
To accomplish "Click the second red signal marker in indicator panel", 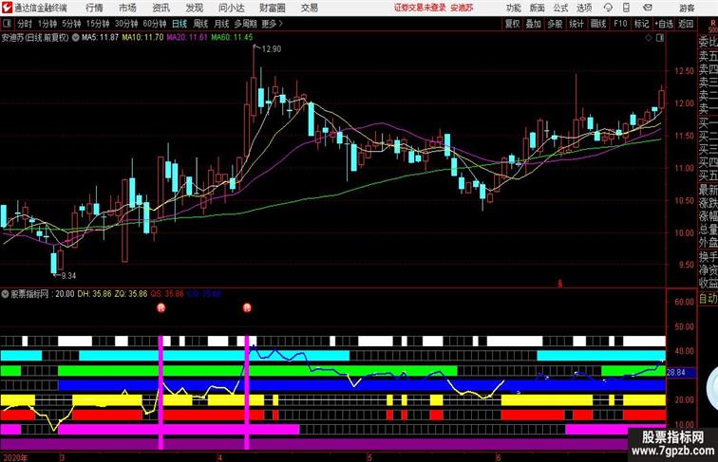I will (247, 307).
